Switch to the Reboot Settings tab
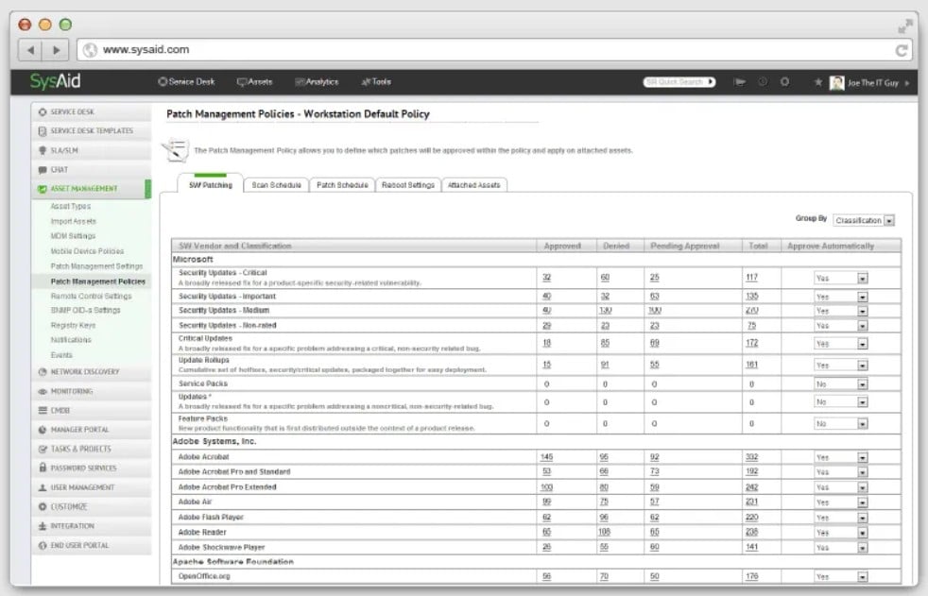Viewport: 928px width, 596px height. (x=408, y=185)
